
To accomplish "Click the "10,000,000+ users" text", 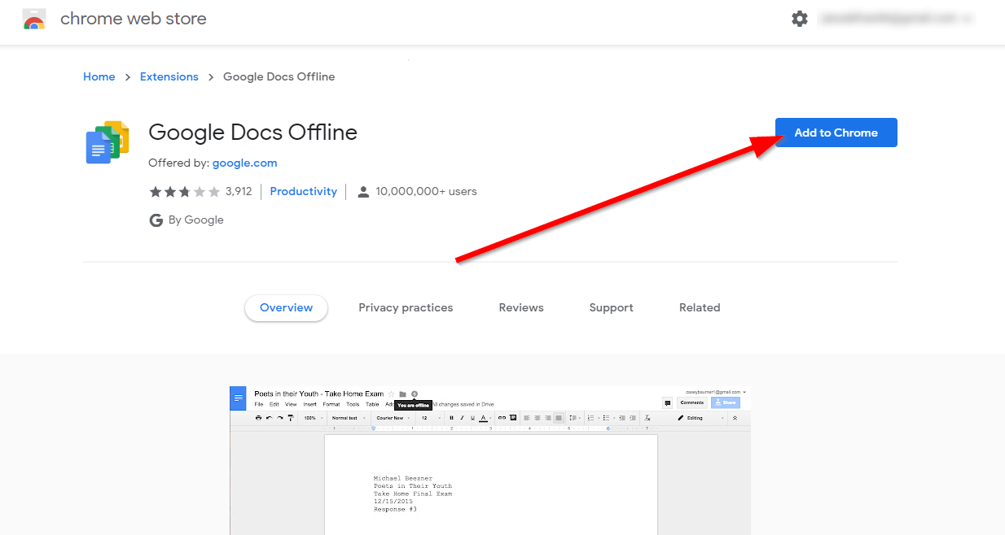I will 427,192.
